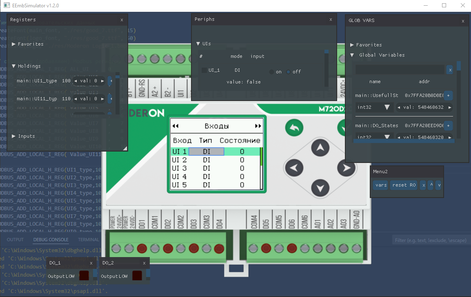Viewport: 471px width, 297px height.
Task: Minimize the EEmbSimulator window
Action: pyautogui.click(x=426, y=5)
